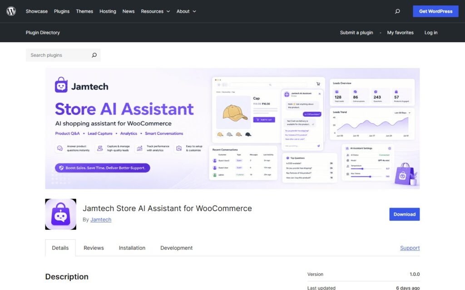Image resolution: width=465 pixels, height=290 pixels.
Task: Open the Support link
Action: click(410, 248)
